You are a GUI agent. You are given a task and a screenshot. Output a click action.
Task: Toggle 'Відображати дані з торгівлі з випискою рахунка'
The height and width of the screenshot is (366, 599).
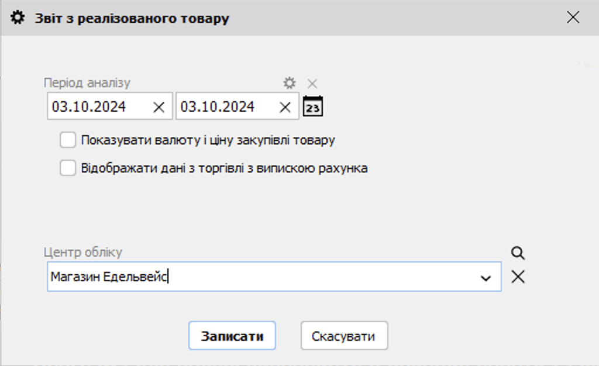(68, 168)
